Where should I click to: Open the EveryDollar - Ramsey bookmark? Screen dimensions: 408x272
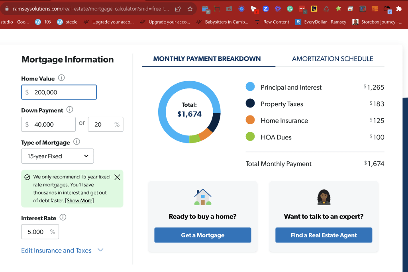coord(321,22)
